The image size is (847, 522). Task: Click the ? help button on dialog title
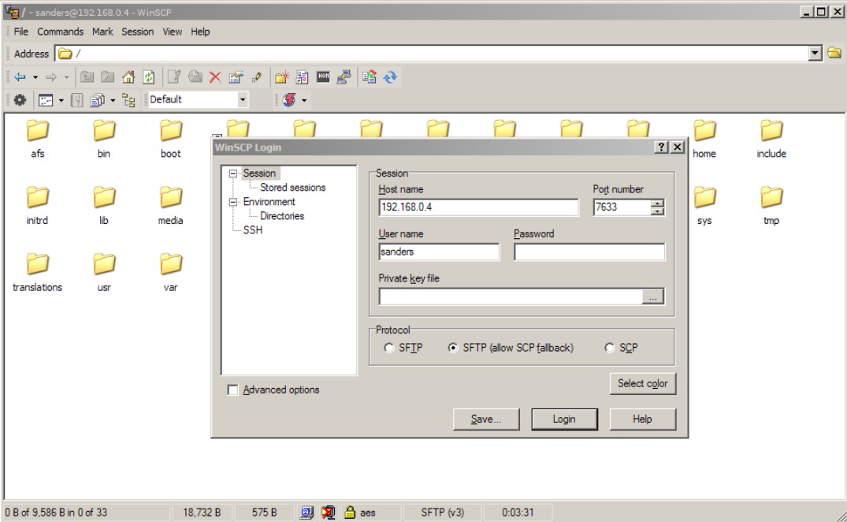[x=660, y=147]
